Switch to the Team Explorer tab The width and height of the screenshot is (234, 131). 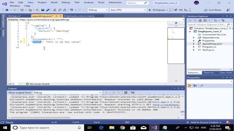pos(210,73)
